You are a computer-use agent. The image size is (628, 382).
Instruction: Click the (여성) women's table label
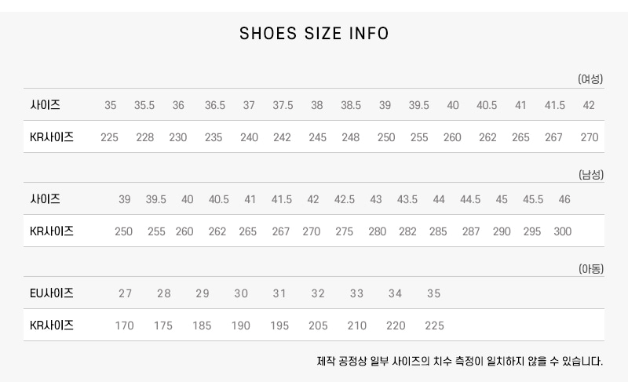[x=590, y=79]
